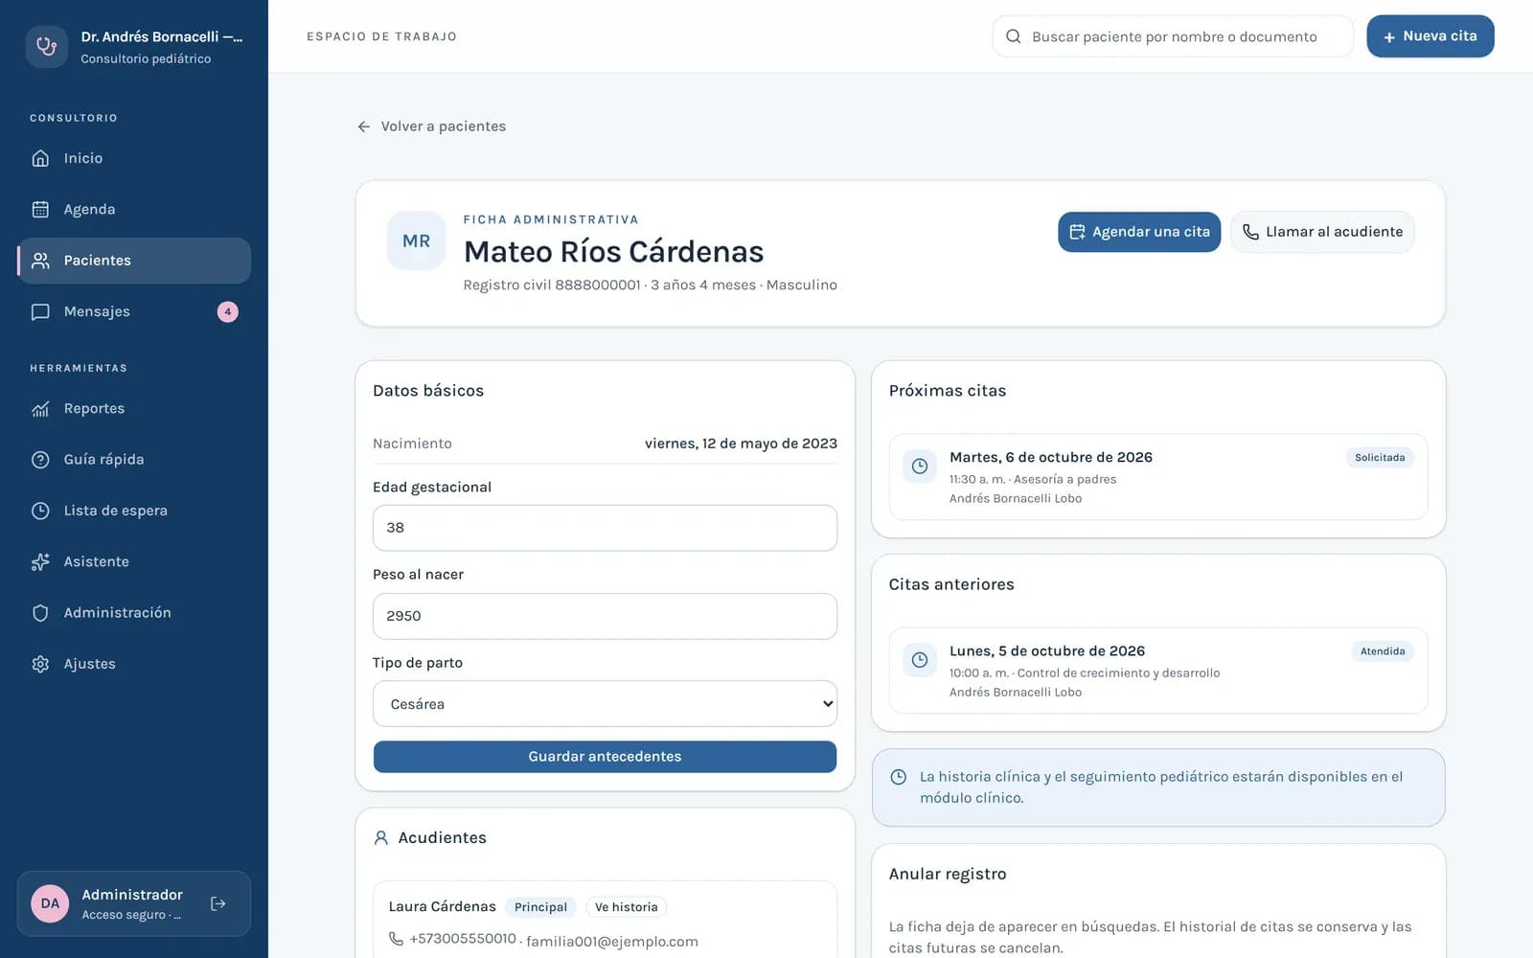
Task: Click the Edad gestacional input
Action: pos(605,528)
